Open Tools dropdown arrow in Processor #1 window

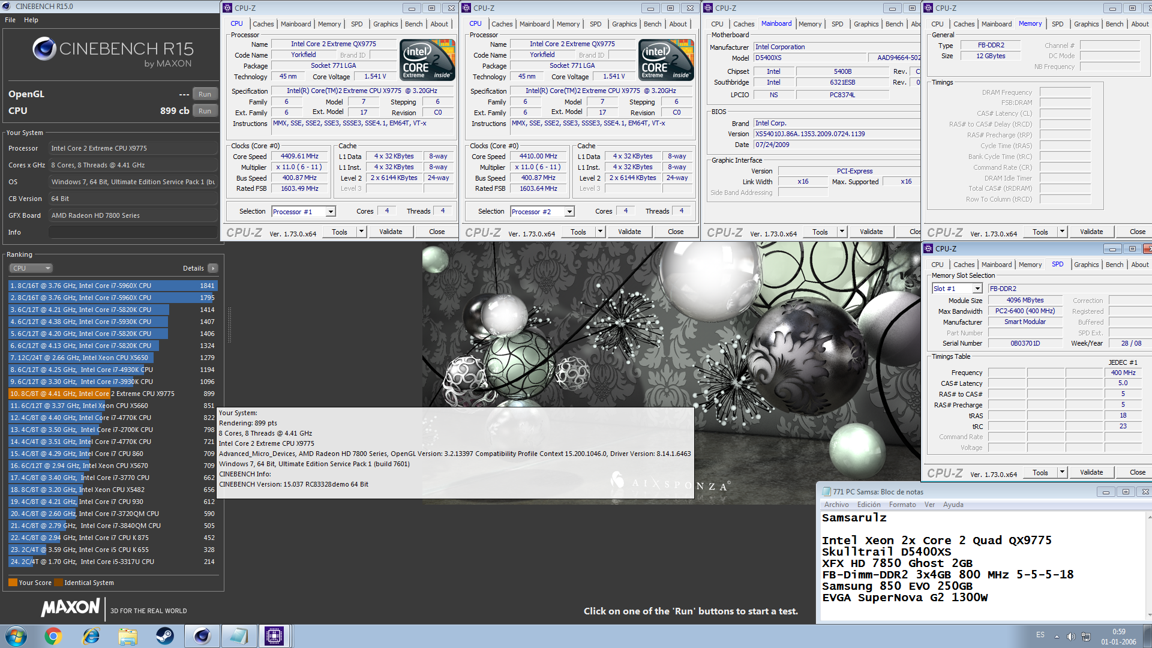361,232
